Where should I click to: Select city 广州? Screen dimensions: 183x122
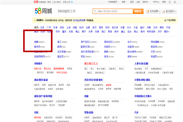(49, 27)
